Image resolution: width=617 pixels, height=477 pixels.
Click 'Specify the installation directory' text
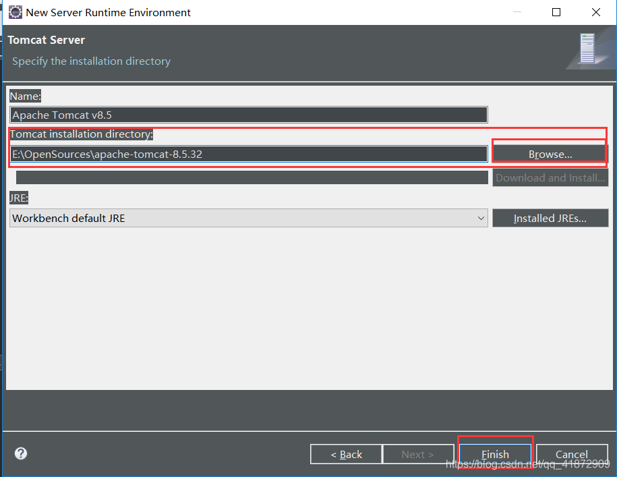91,61
